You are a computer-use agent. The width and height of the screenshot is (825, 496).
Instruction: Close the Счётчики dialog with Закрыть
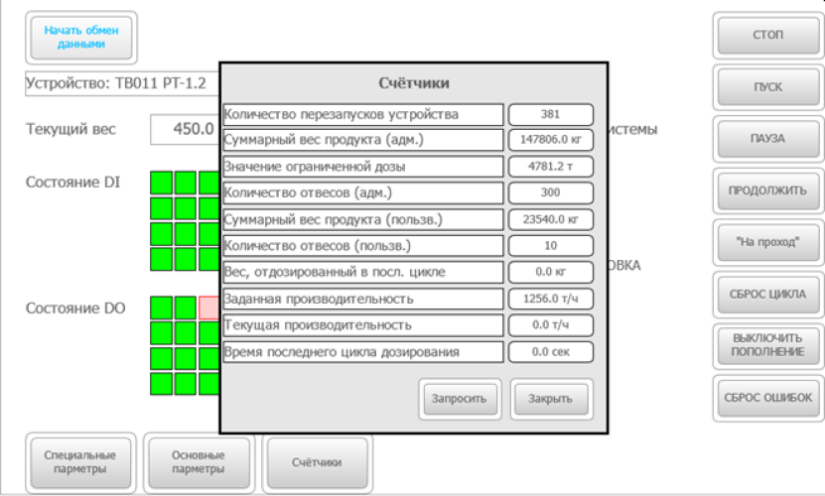pos(551,399)
